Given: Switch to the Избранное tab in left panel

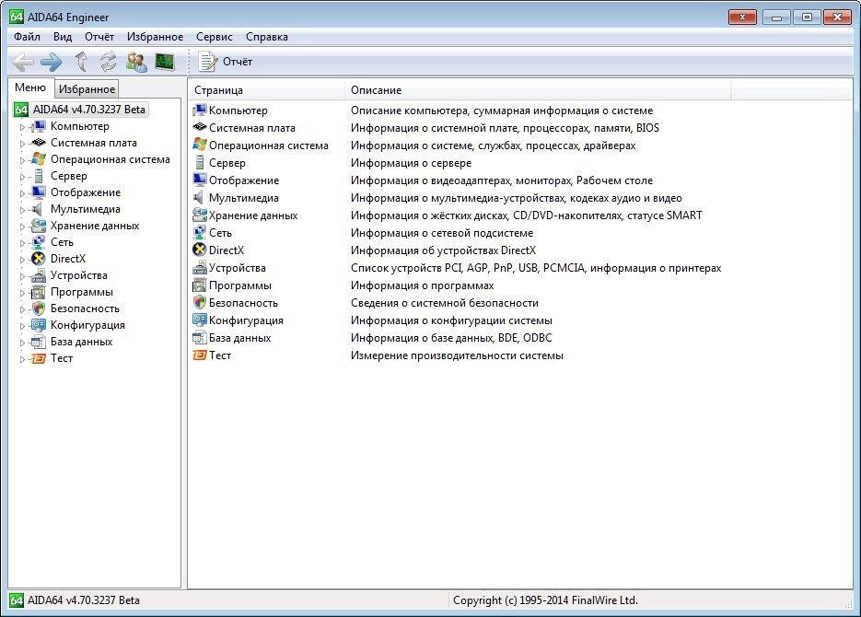Looking at the screenshot, I should pos(87,89).
